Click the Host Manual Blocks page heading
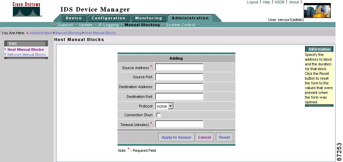This screenshot has height=162, width=343. pyautogui.click(x=79, y=40)
